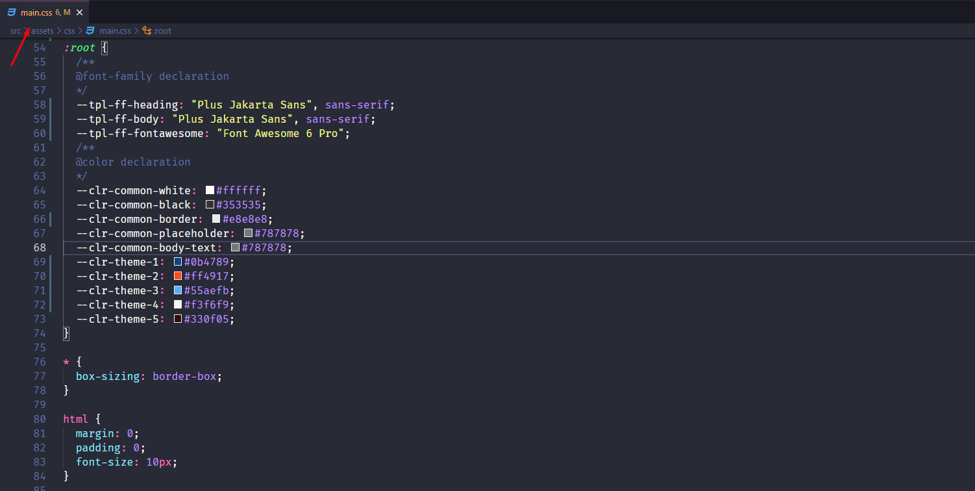Select the main.css editor tab
The width and height of the screenshot is (975, 491).
(44, 12)
